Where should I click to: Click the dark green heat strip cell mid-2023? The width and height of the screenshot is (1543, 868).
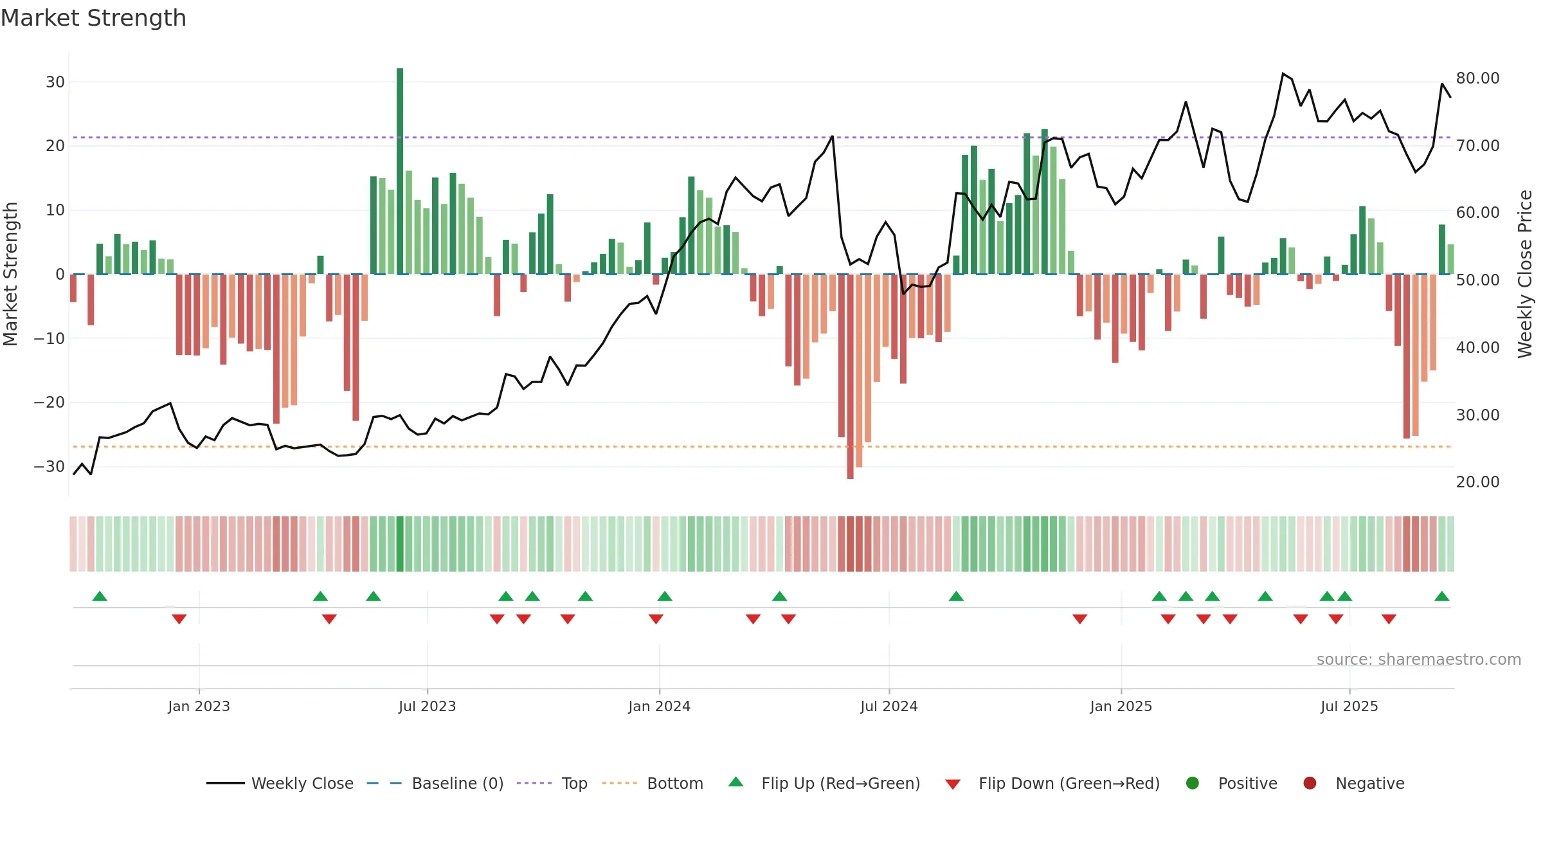coord(400,544)
